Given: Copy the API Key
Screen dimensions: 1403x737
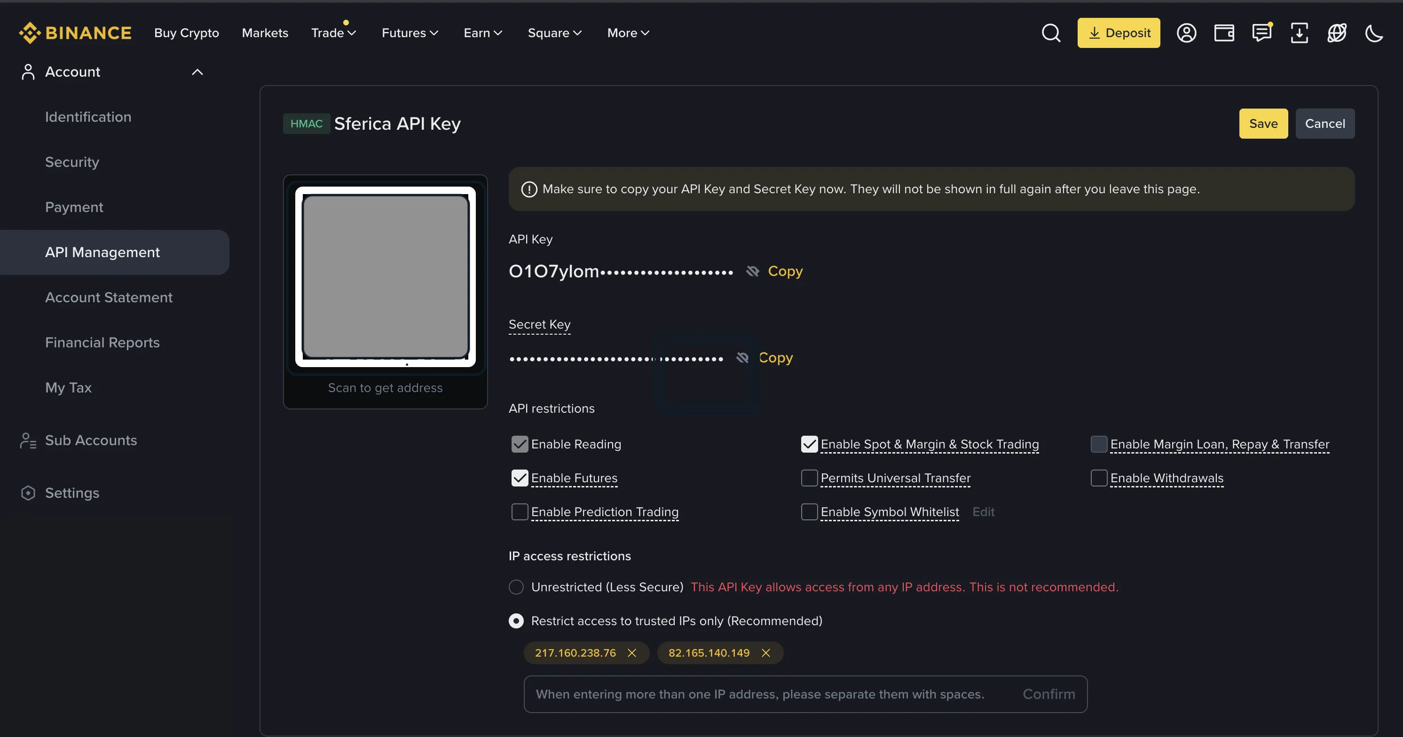Looking at the screenshot, I should pos(785,271).
